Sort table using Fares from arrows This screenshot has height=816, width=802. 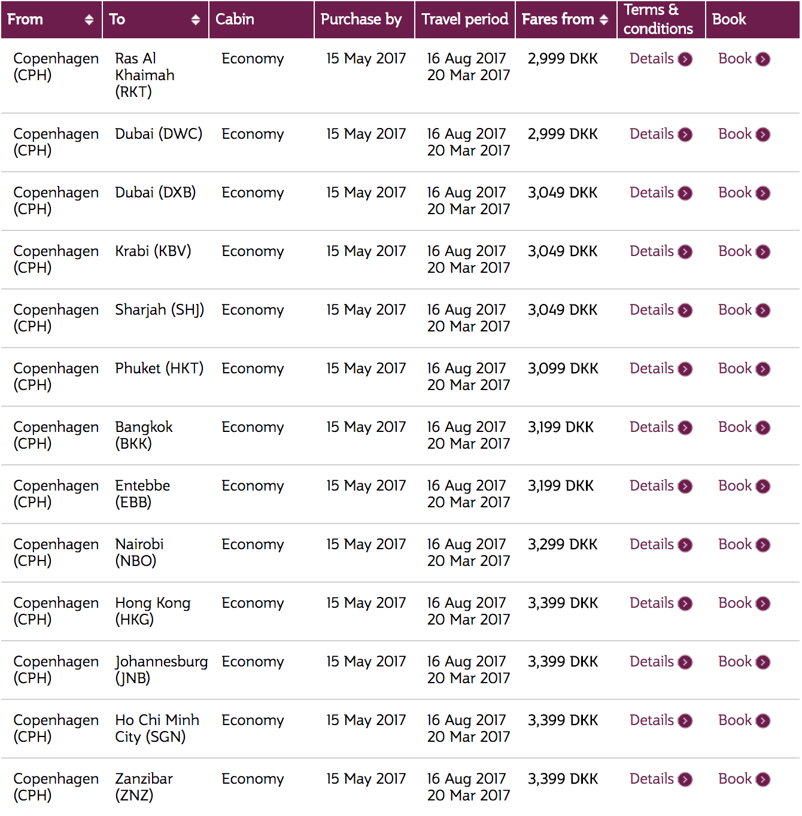(604, 20)
